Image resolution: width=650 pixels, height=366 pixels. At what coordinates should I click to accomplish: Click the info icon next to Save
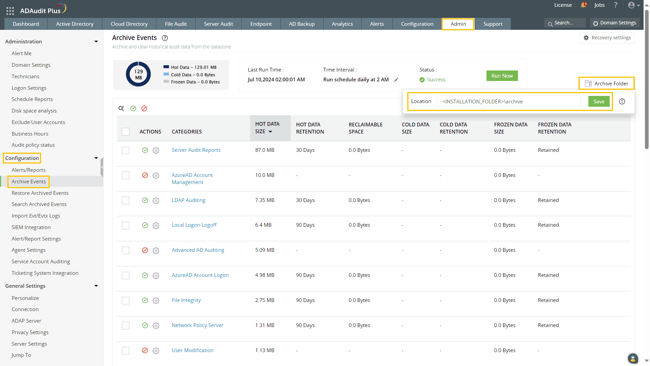click(x=622, y=101)
